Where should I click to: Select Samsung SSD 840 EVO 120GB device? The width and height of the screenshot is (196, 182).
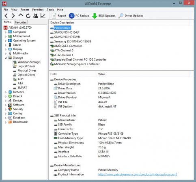pos(71,42)
